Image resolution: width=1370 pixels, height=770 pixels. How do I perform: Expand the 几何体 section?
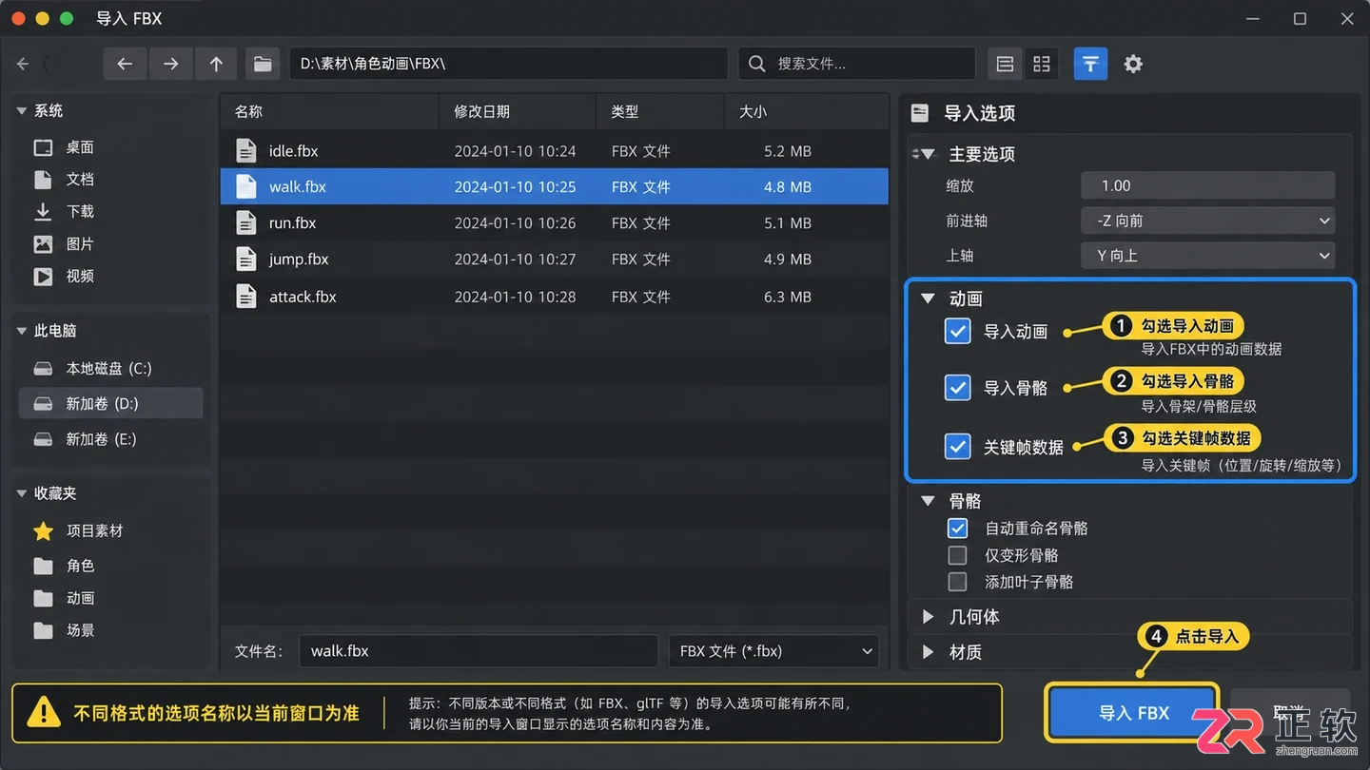(929, 617)
